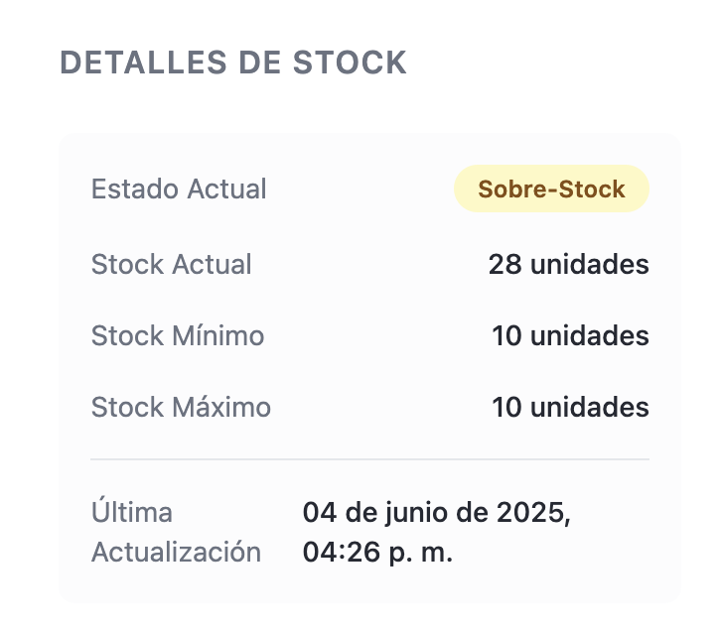Click the number 28 in Stock Actual

505,265
